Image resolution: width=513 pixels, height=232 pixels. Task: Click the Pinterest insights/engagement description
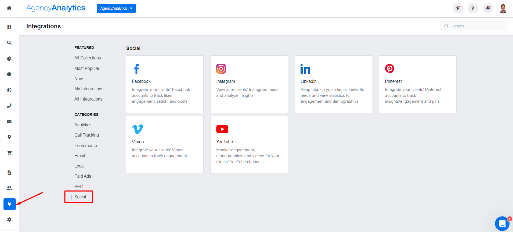[x=413, y=95]
